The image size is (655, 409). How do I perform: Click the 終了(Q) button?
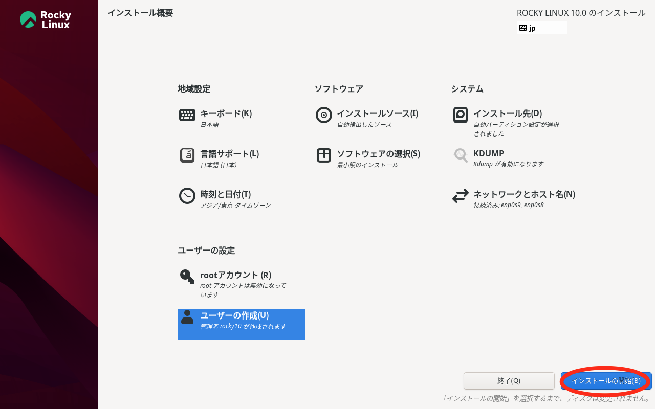coord(509,381)
